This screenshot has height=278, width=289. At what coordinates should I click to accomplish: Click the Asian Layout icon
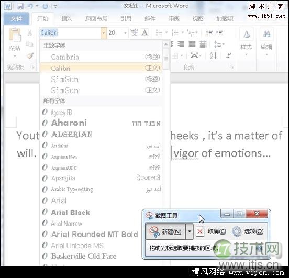tap(194, 55)
